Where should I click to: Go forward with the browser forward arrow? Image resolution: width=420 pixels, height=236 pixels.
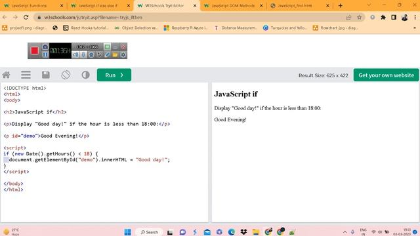15,18
